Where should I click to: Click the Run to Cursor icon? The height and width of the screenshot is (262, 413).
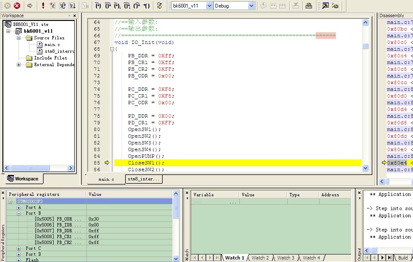click(x=146, y=5)
